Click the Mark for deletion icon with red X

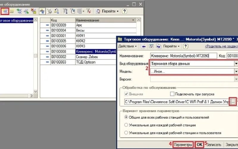[x=33, y=11]
